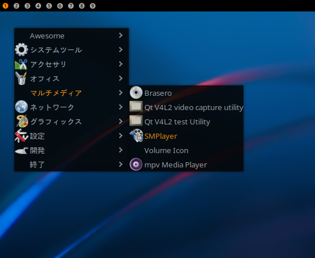This screenshot has width=315, height=258.
Task: Select the 開発 menu entry
Action: pos(72,150)
